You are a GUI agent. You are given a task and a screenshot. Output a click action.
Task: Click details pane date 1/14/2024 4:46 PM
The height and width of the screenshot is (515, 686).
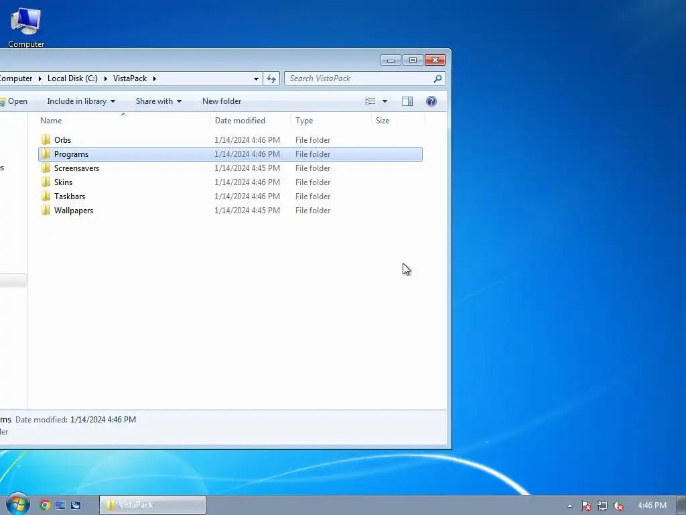click(103, 420)
